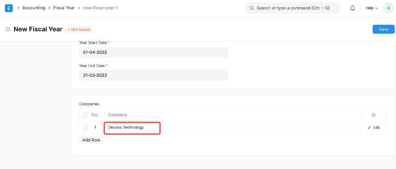Open the notifications bell
Screen dimensions: 396x169
tap(352, 8)
